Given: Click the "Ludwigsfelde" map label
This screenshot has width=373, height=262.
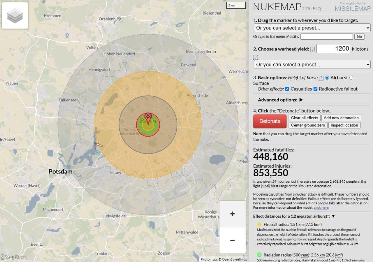Looking at the screenshot, I should coord(114,216).
